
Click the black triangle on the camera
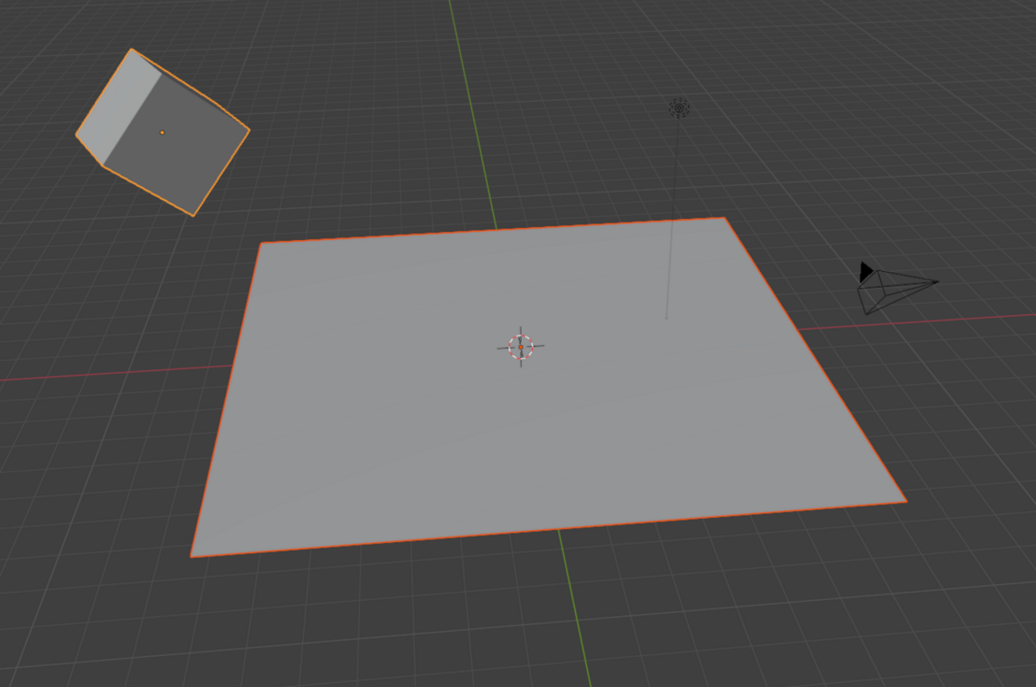click(866, 273)
